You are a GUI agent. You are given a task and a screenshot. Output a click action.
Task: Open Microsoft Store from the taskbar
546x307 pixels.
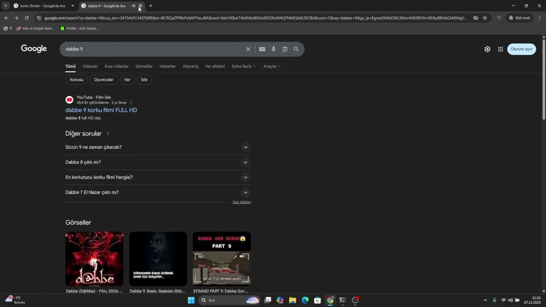(x=317, y=300)
